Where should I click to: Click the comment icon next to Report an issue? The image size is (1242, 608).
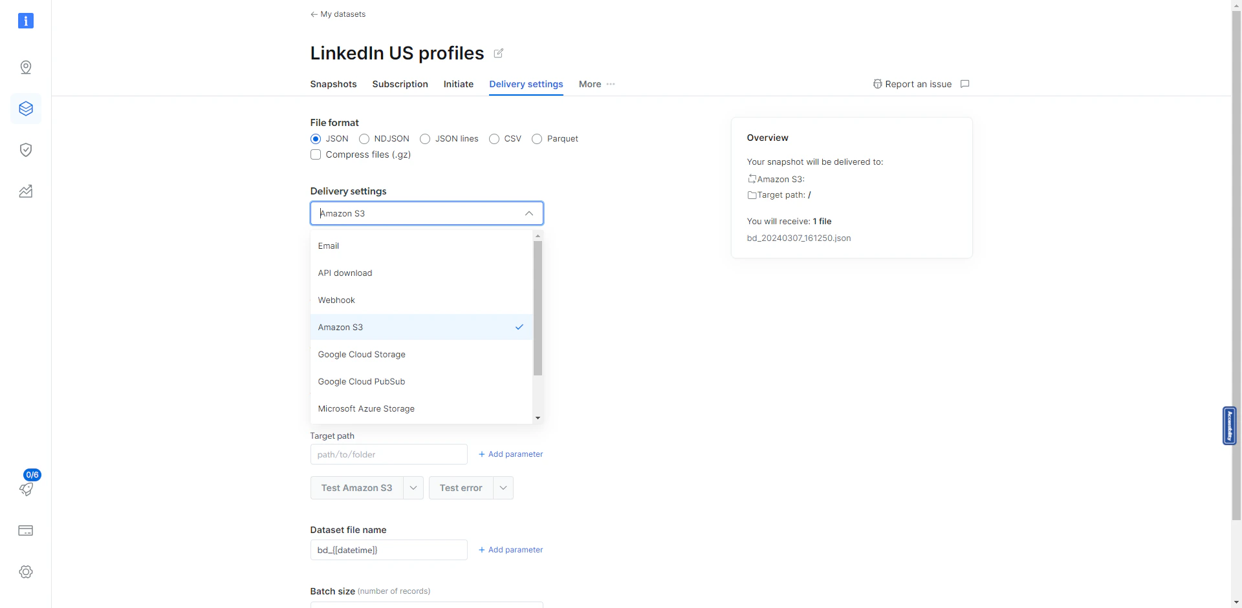(965, 84)
